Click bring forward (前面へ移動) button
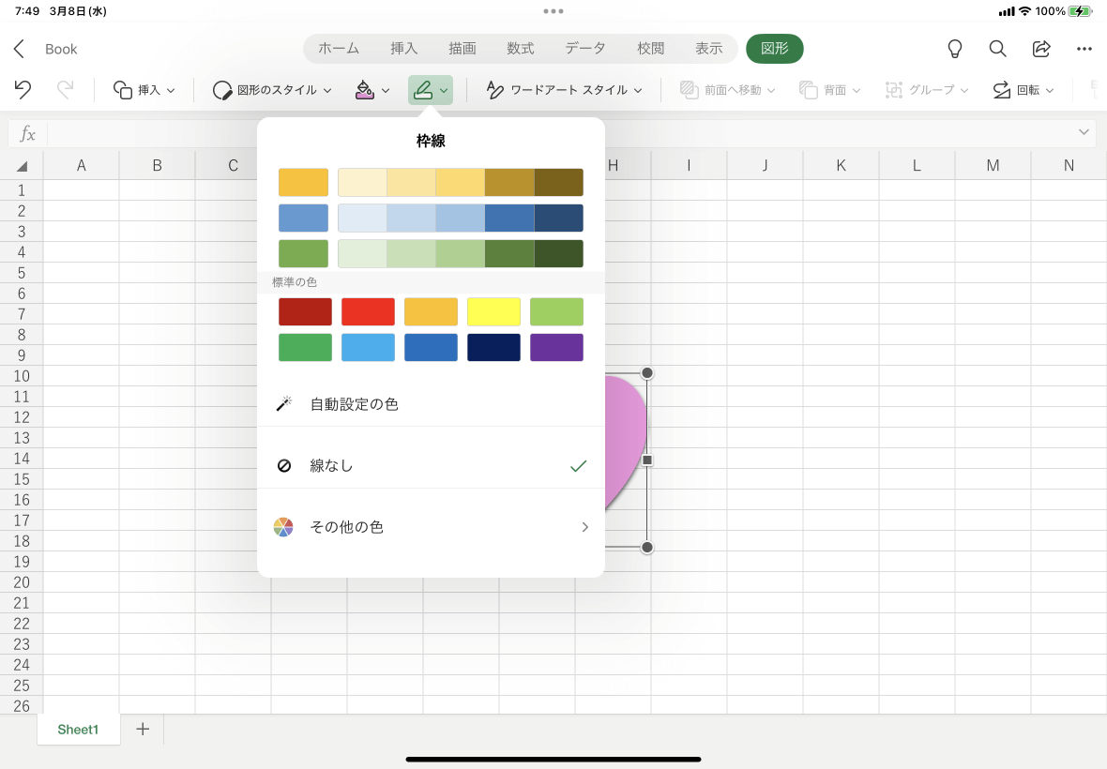Viewport: 1107px width, 769px height. 727,90
